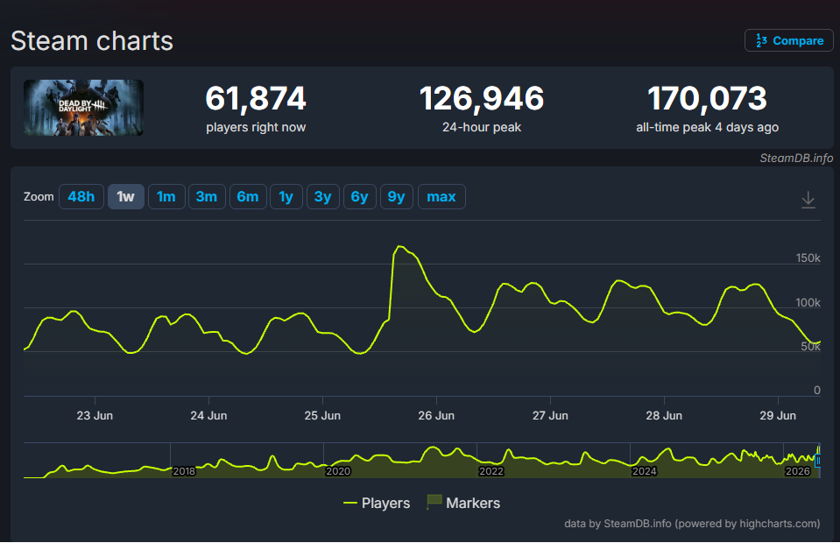Click the data by SteamDB.info credit text
840x543 pixels.
pos(692,524)
